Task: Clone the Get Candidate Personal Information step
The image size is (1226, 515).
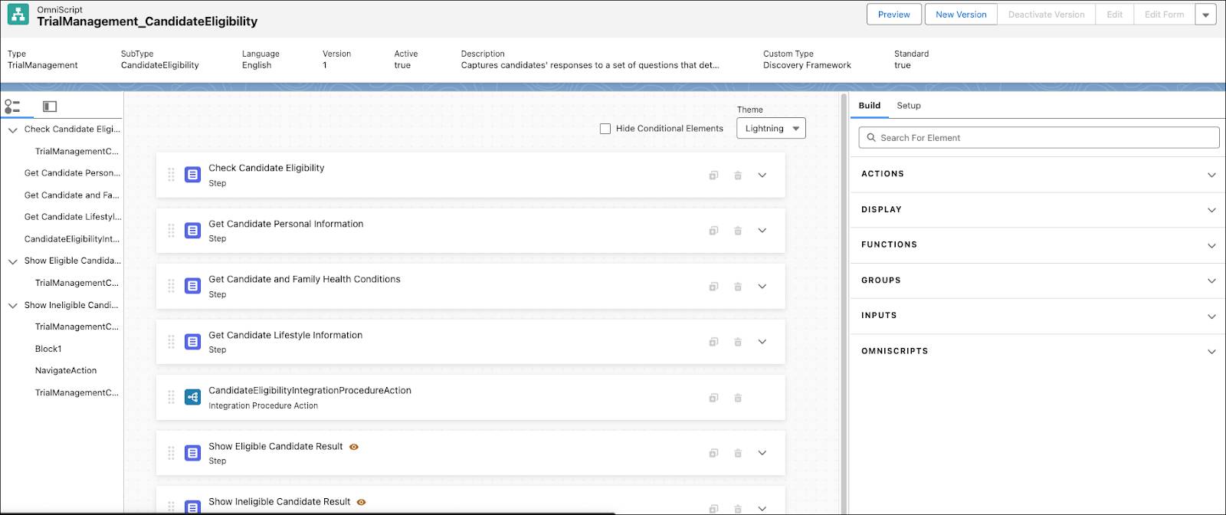Action: (713, 231)
